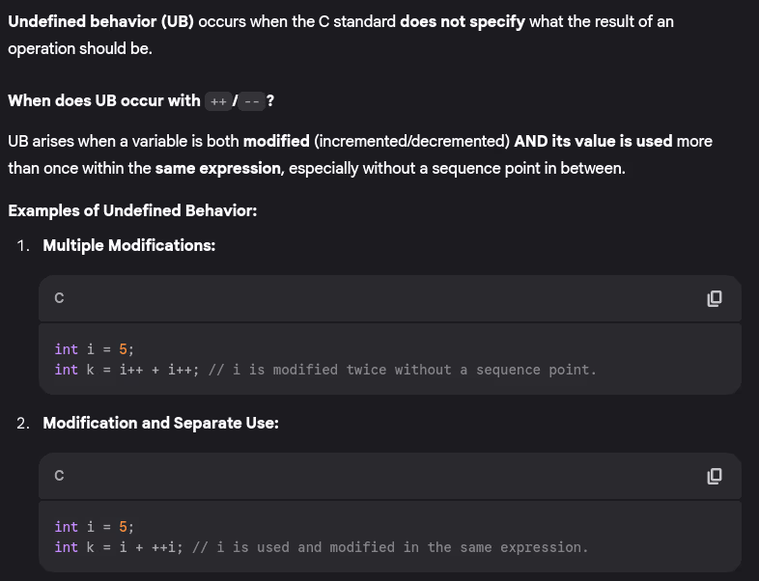Click the inline -- code snippet in heading
The image size is (759, 581).
point(250,100)
